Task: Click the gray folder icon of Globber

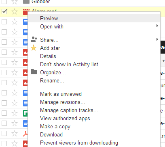Action: click(26, 2)
